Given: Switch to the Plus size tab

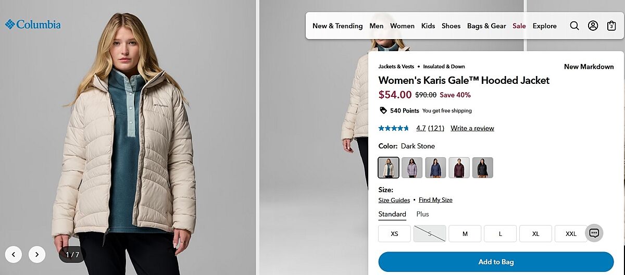Looking at the screenshot, I should pyautogui.click(x=422, y=214).
